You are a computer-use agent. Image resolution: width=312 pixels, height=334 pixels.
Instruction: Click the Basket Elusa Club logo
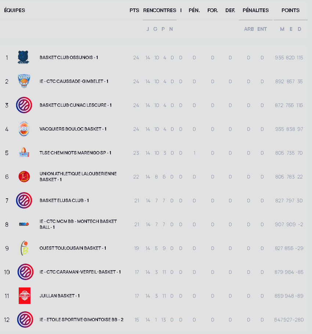[x=24, y=201]
